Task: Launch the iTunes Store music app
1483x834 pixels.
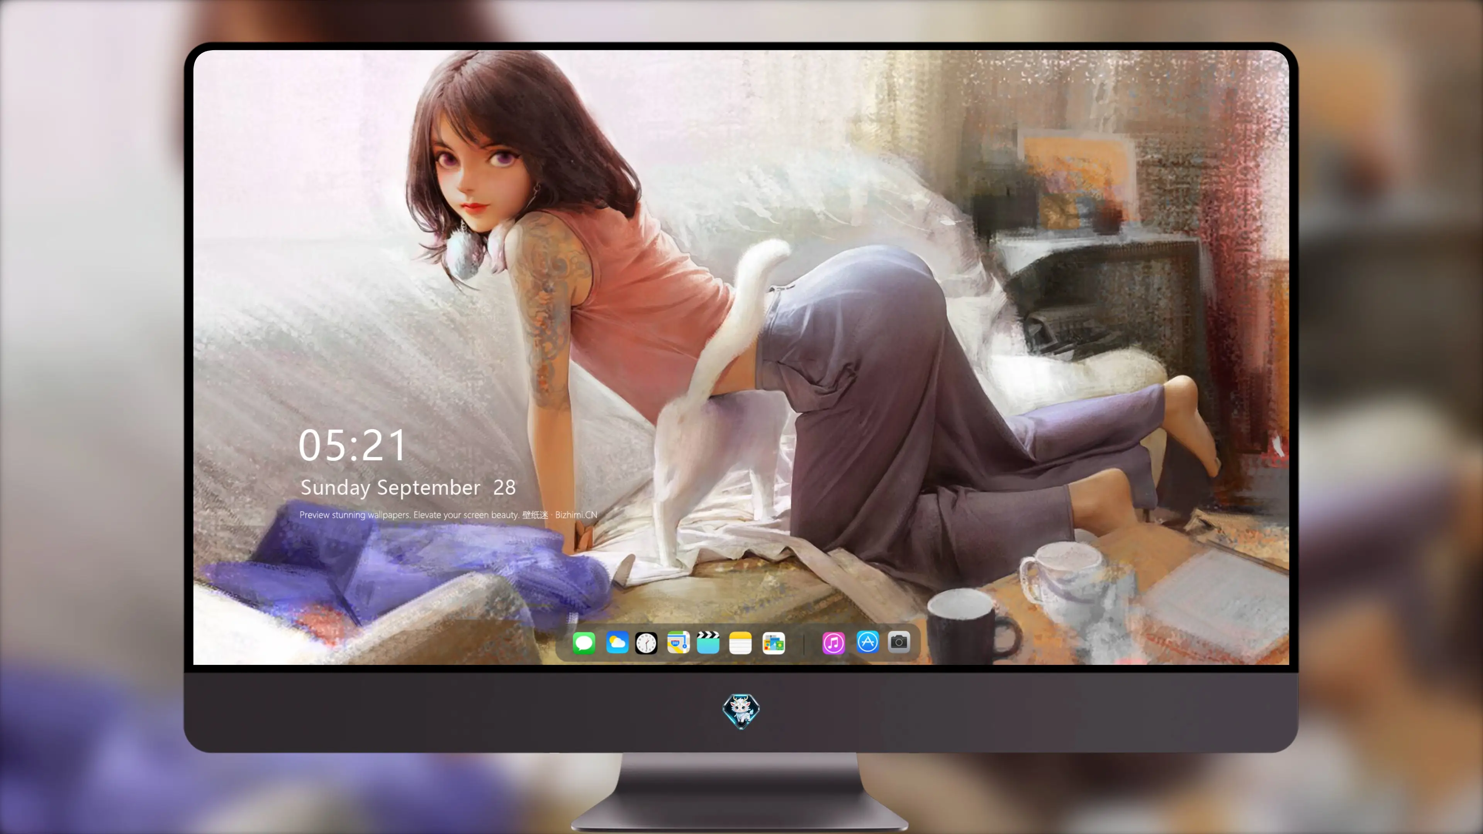Action: click(834, 643)
